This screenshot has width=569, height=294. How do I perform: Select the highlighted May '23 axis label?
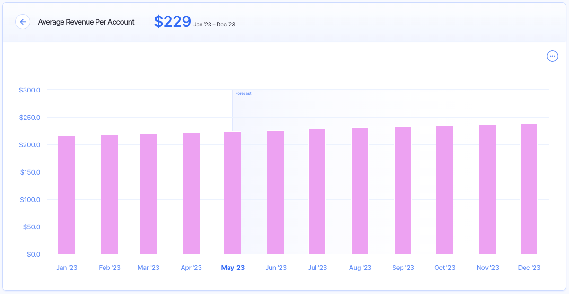click(x=233, y=267)
